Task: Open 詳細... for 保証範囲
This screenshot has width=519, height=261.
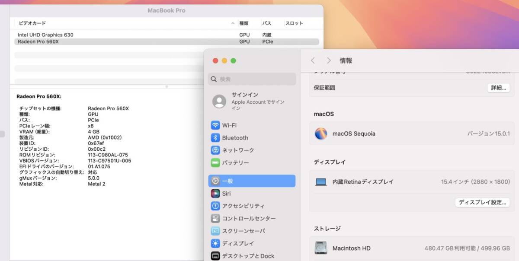Action: click(499, 88)
